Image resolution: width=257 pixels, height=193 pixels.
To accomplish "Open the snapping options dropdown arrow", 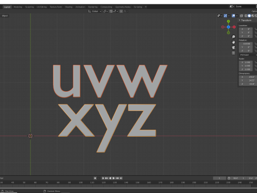I will [117, 11].
